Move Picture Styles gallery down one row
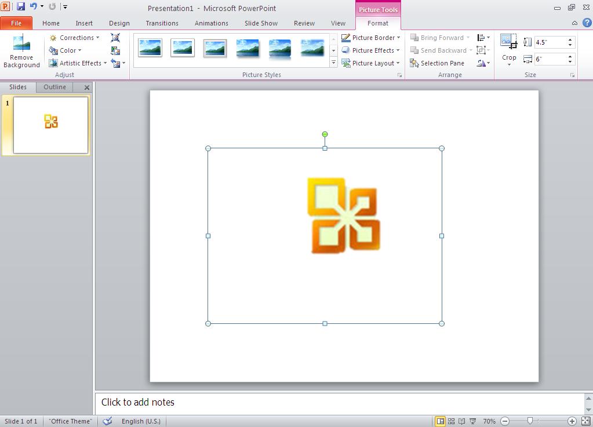Viewport: 593px width, 427px height. [333, 50]
